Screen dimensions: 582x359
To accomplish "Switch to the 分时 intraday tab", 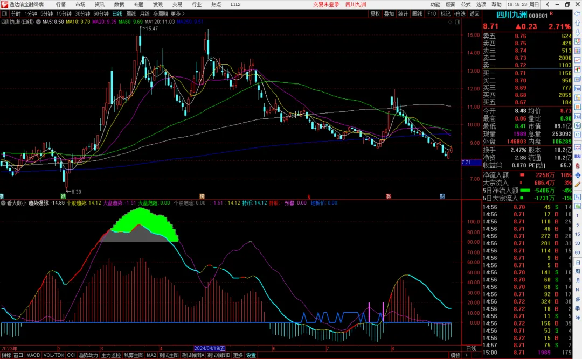I will (x=16, y=13).
